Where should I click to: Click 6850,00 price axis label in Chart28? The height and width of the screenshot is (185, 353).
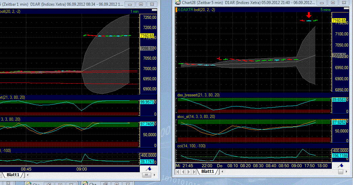[x=342, y=90]
